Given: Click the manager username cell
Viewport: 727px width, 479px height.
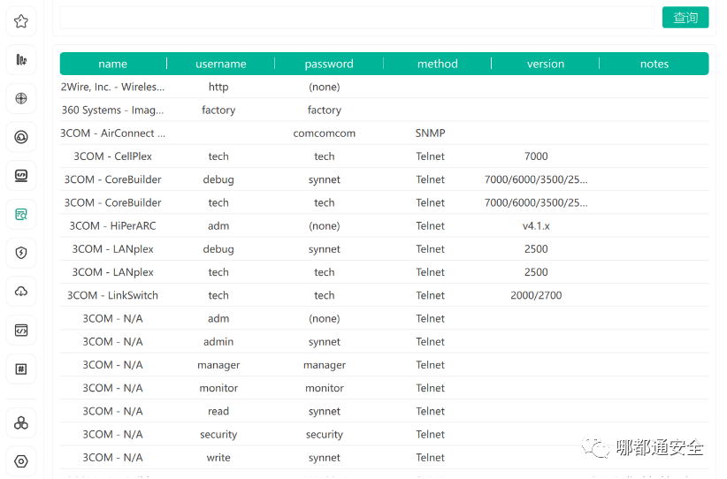Looking at the screenshot, I should click(x=218, y=365).
